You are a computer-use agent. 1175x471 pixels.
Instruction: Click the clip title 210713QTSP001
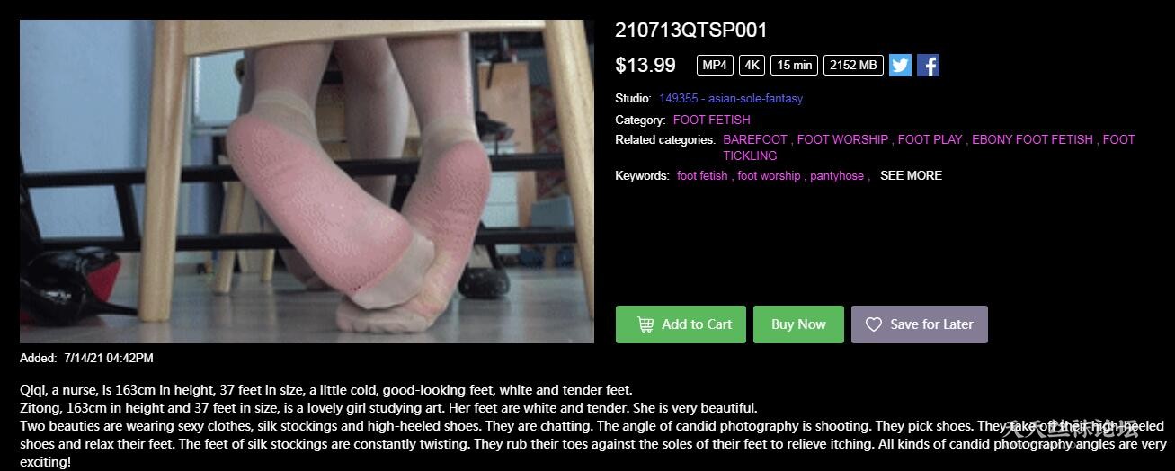[x=691, y=30]
